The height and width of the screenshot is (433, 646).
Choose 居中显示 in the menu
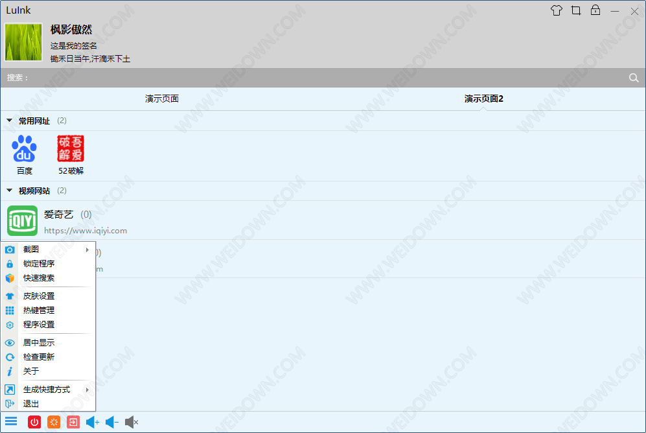click(48, 343)
